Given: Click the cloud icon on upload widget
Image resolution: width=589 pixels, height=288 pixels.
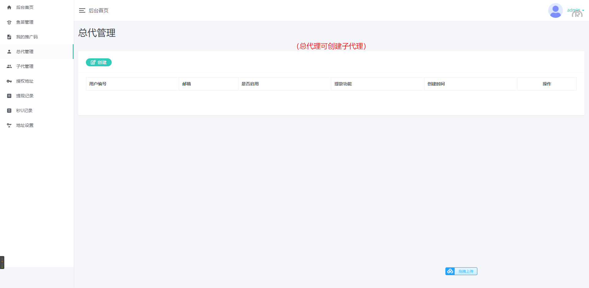Looking at the screenshot, I should pos(450,271).
